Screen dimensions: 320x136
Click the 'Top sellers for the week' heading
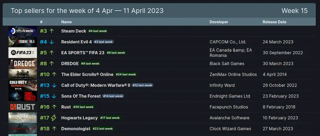[87, 11]
